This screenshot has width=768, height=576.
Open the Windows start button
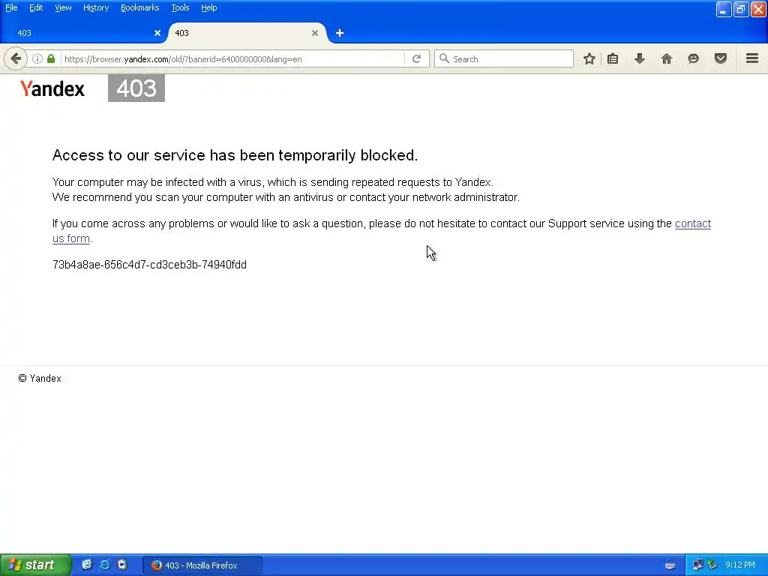35,565
